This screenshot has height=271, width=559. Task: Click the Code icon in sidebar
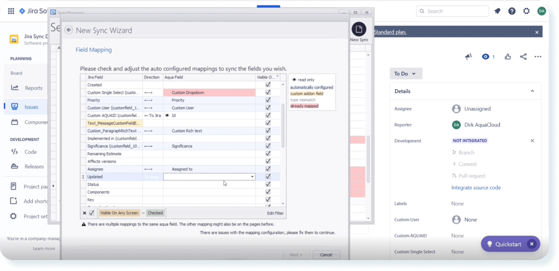pyautogui.click(x=15, y=152)
